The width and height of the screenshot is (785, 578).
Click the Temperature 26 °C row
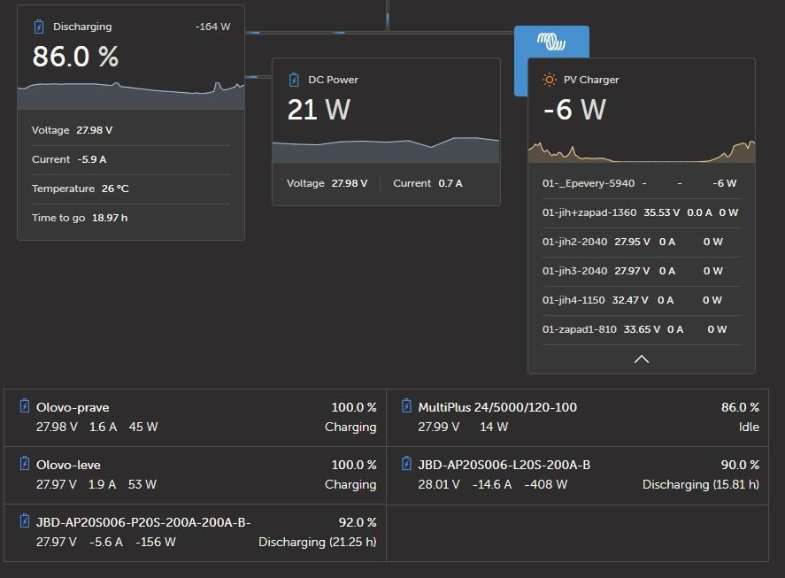(131, 189)
